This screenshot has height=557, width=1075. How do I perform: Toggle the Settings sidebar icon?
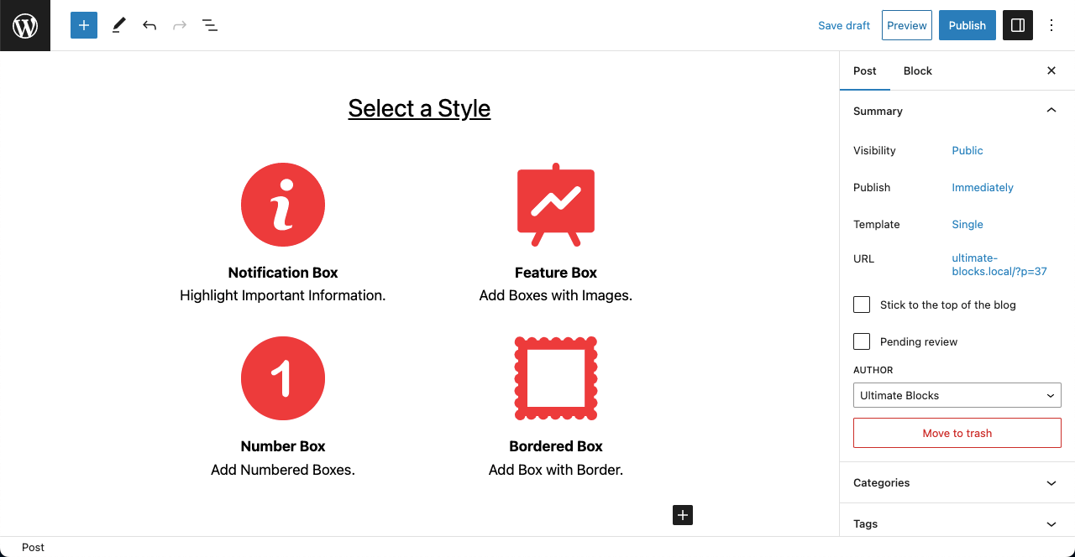point(1017,25)
